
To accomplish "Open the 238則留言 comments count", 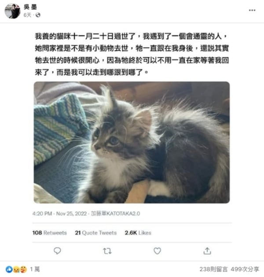I will coord(213,269).
